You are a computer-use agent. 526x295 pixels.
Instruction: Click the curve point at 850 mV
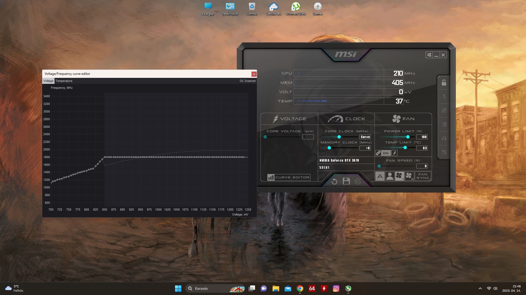105,157
